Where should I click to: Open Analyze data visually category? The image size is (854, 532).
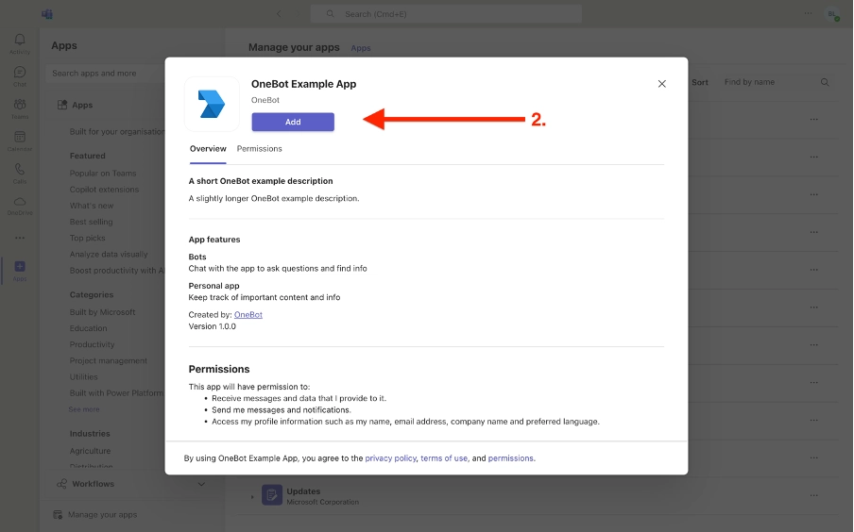point(109,254)
